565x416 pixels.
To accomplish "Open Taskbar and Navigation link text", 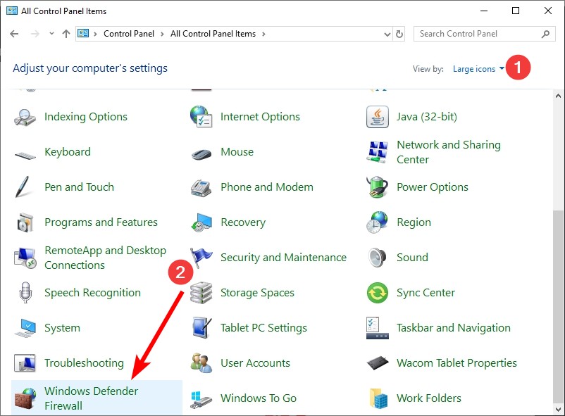I will coord(454,328).
